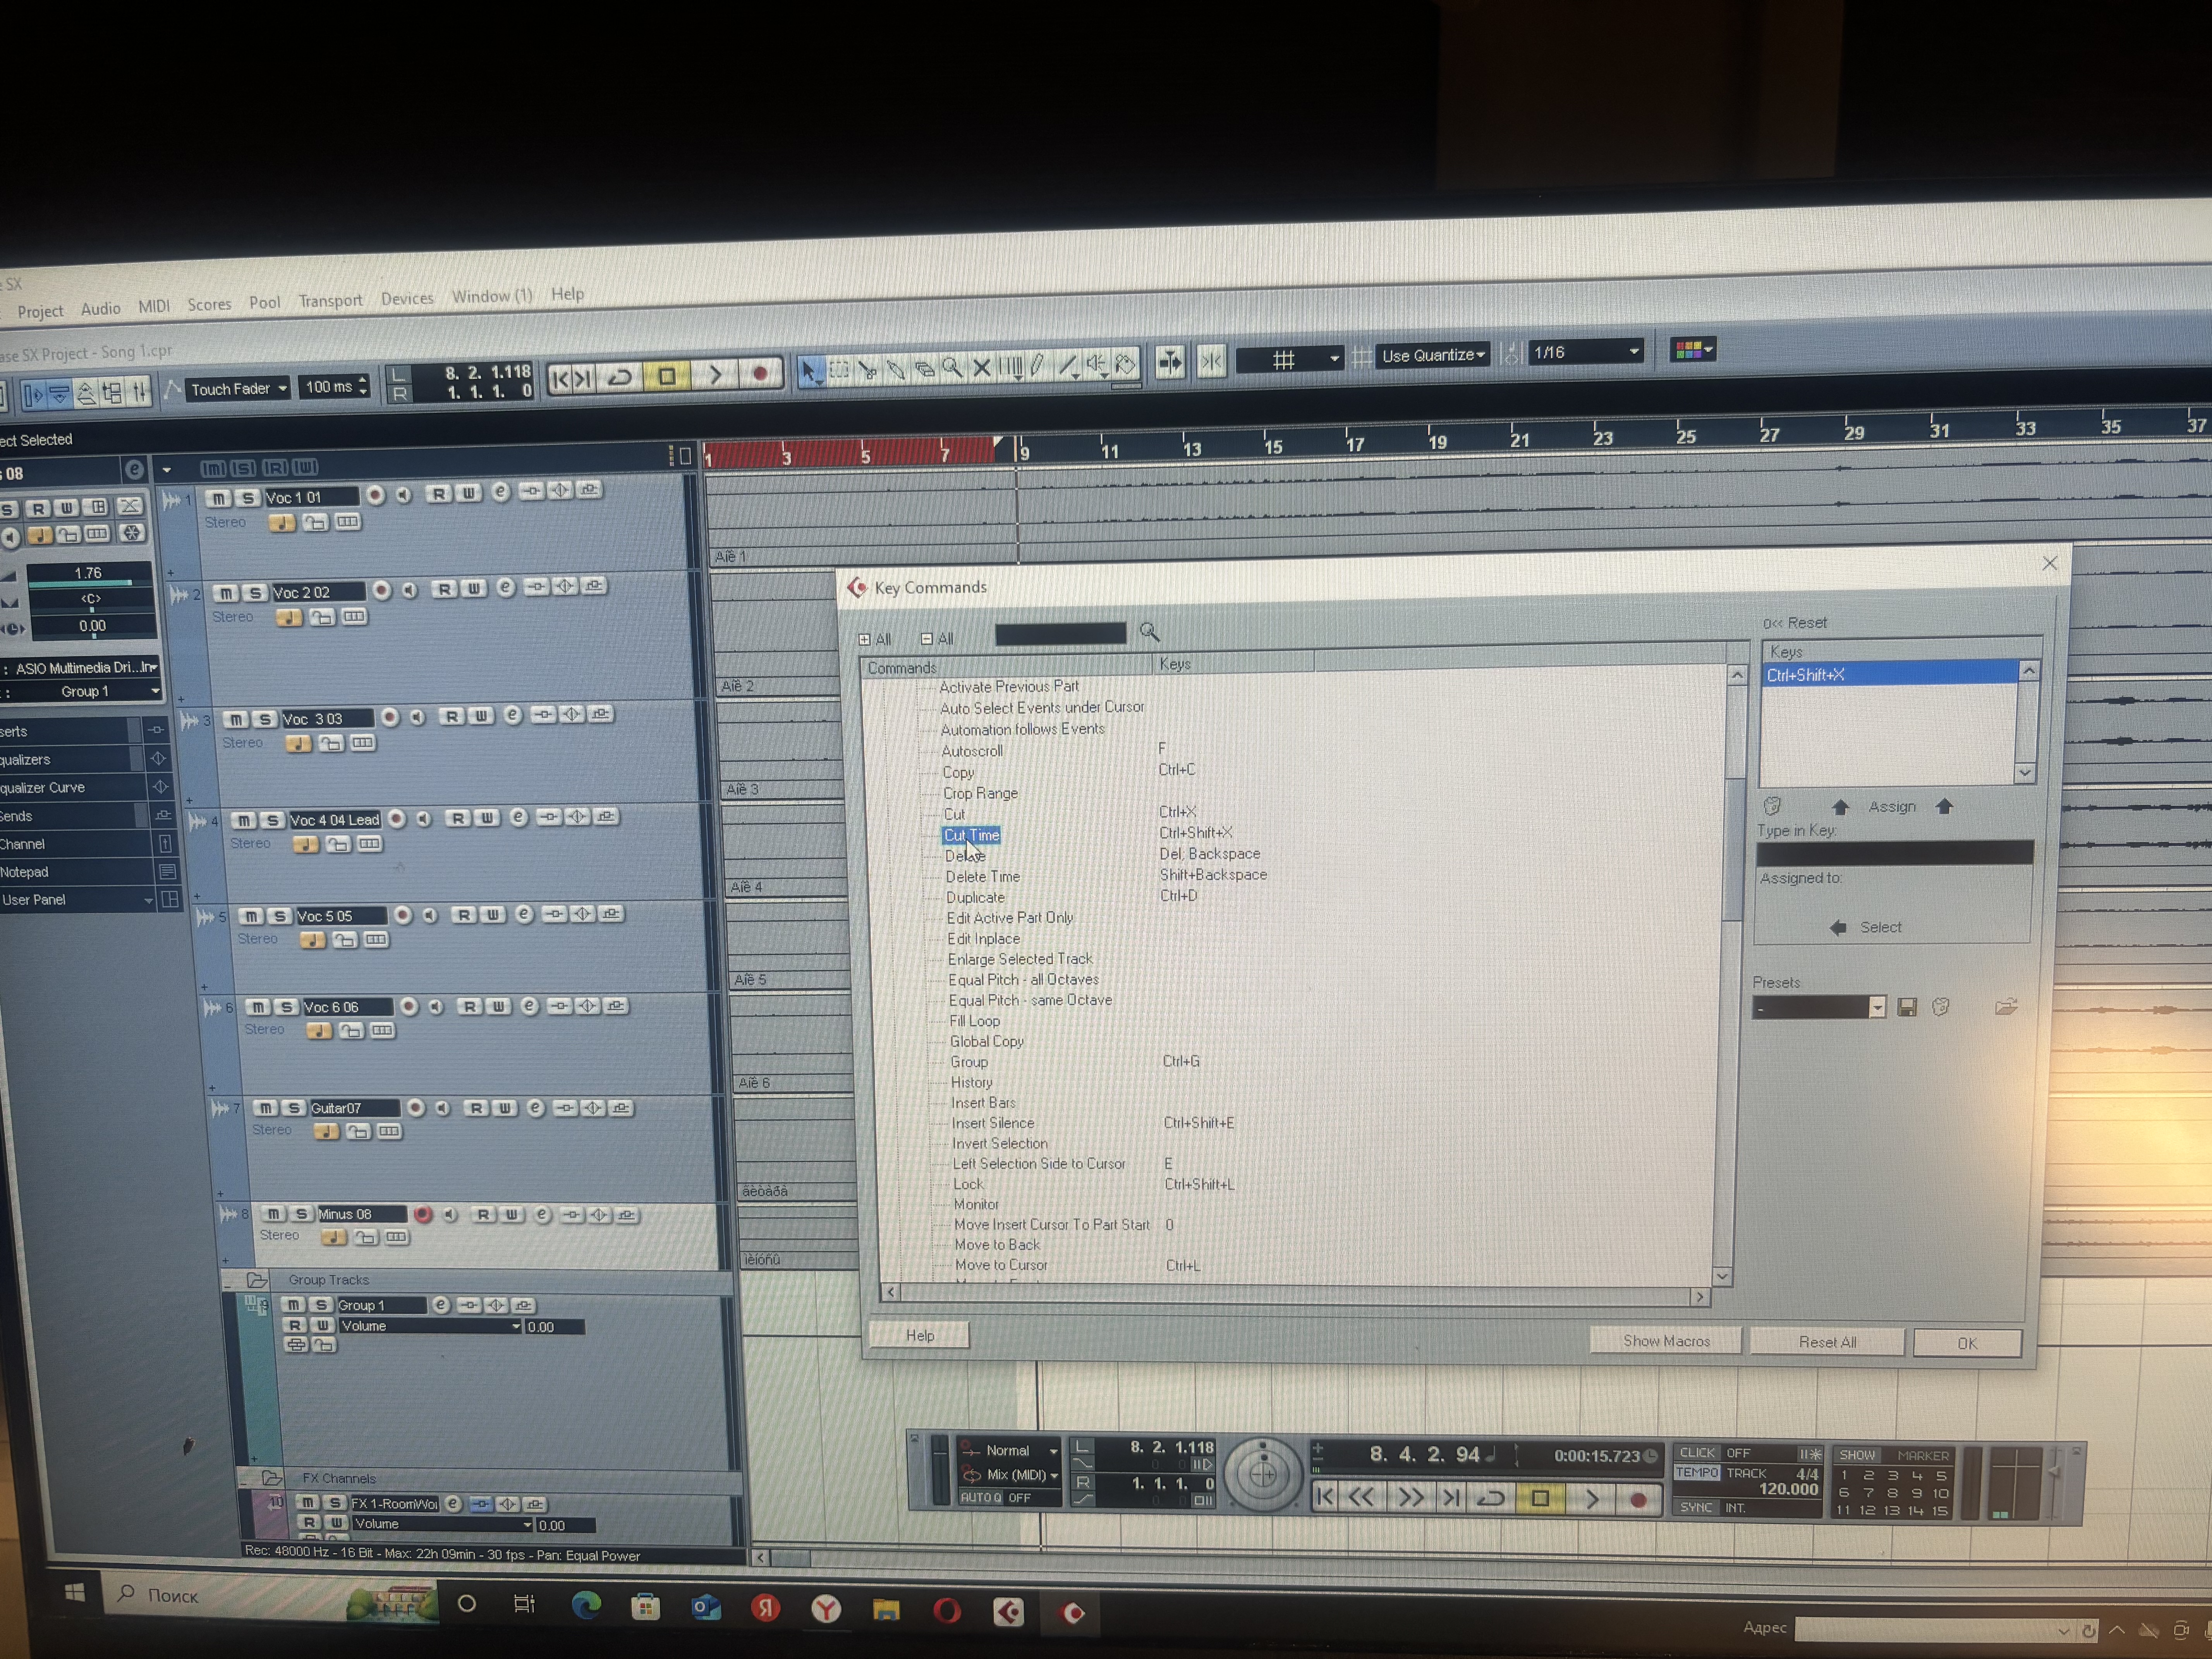The image size is (2212, 1659).
Task: Select the Scissors split tool
Action: [x=867, y=370]
